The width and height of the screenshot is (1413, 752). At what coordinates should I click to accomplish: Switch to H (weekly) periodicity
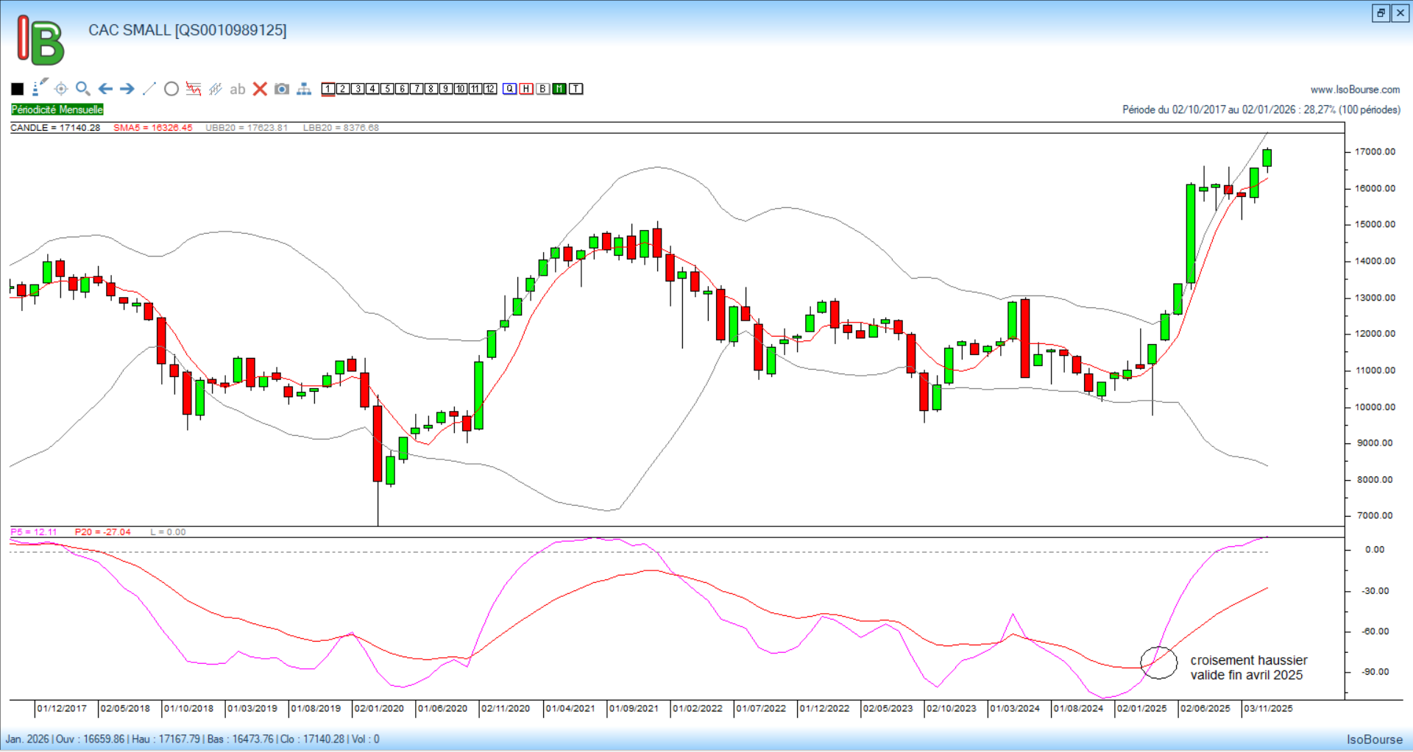pyautogui.click(x=526, y=89)
